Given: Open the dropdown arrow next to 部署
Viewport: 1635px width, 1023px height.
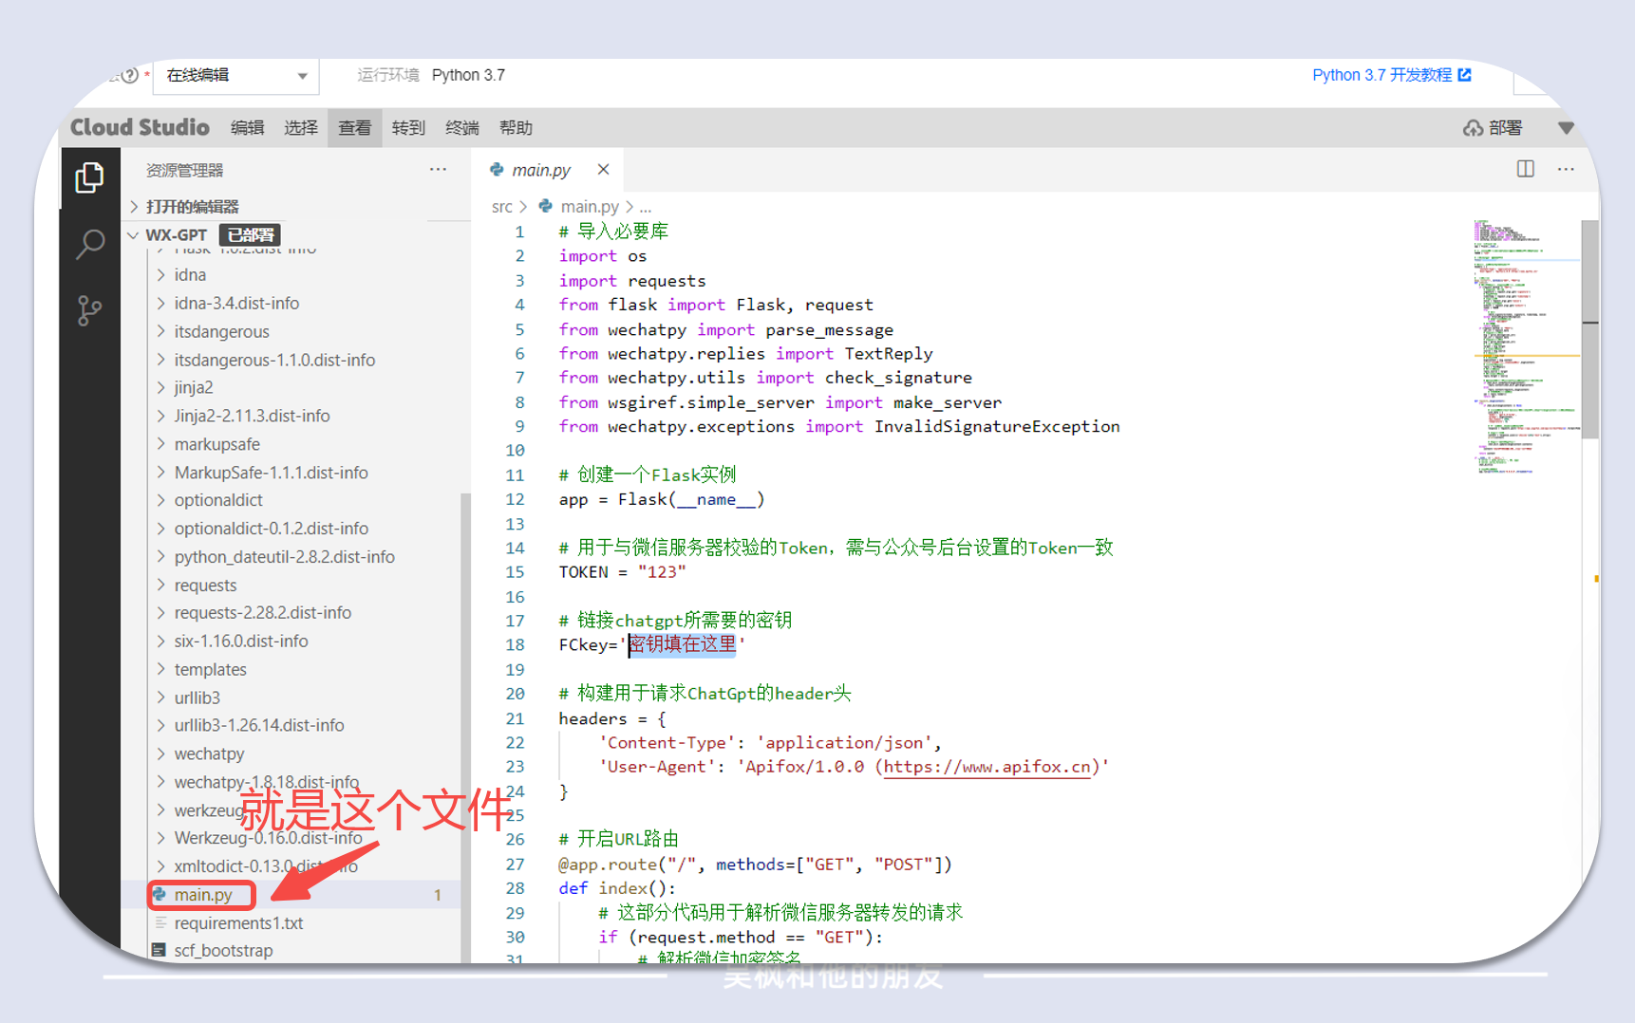Looking at the screenshot, I should tap(1566, 128).
